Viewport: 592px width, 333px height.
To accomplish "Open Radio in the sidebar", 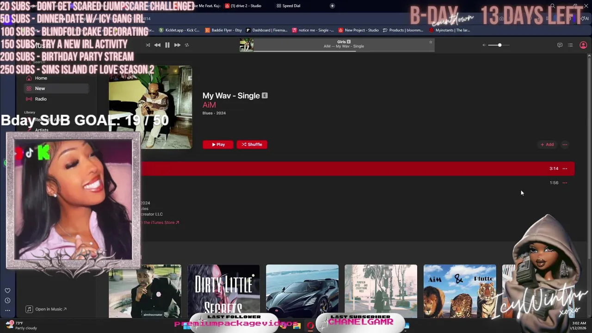I will [41, 99].
